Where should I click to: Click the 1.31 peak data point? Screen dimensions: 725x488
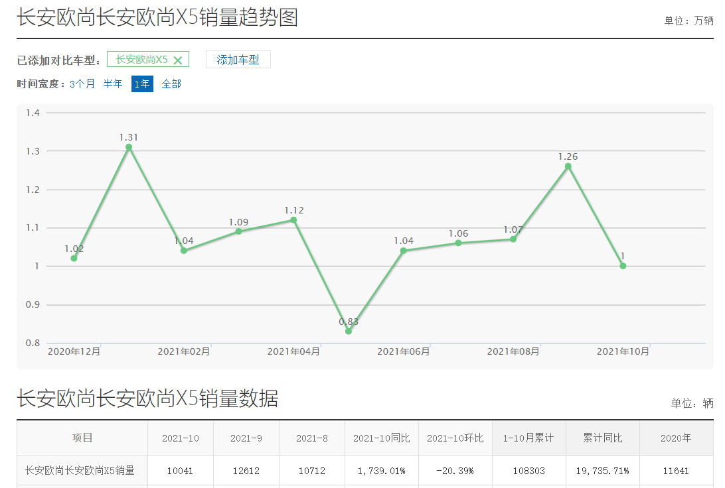[129, 147]
